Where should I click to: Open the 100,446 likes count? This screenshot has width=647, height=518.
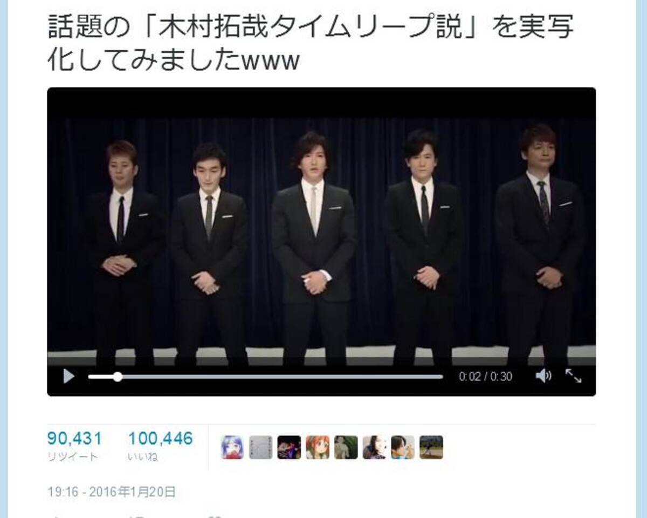click(161, 438)
